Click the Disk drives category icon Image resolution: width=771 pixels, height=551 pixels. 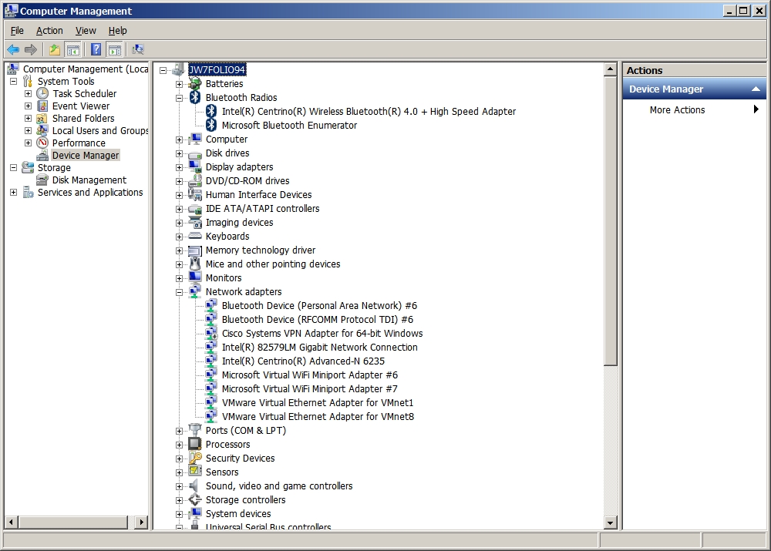[195, 153]
